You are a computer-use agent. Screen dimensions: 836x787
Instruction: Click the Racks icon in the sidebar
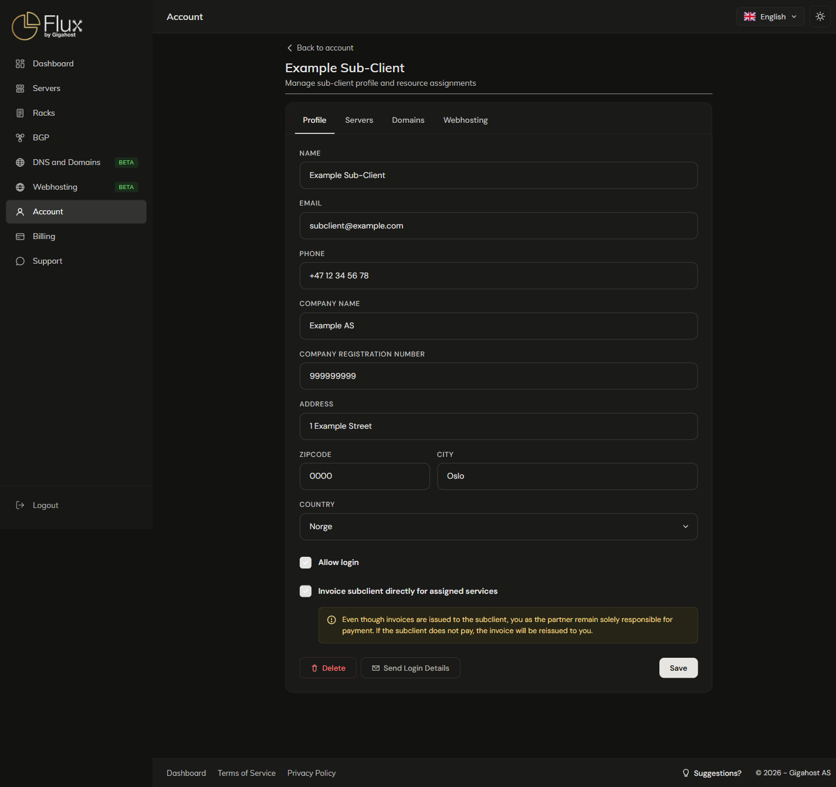[20, 113]
